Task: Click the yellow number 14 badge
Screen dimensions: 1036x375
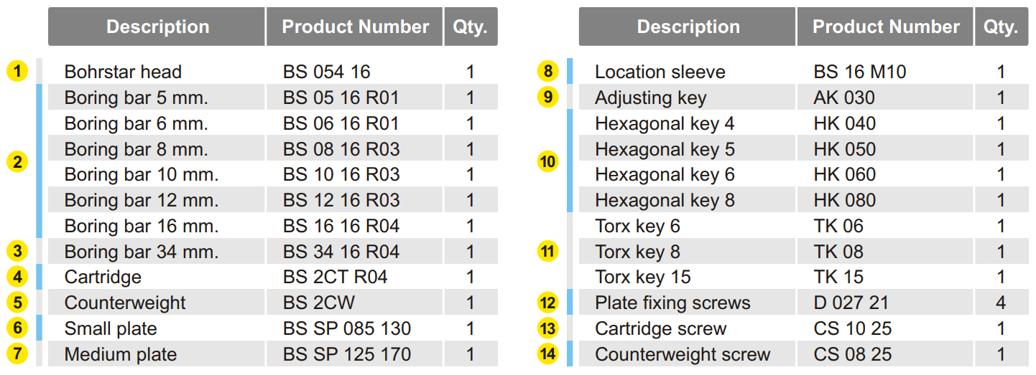Action: (x=548, y=354)
